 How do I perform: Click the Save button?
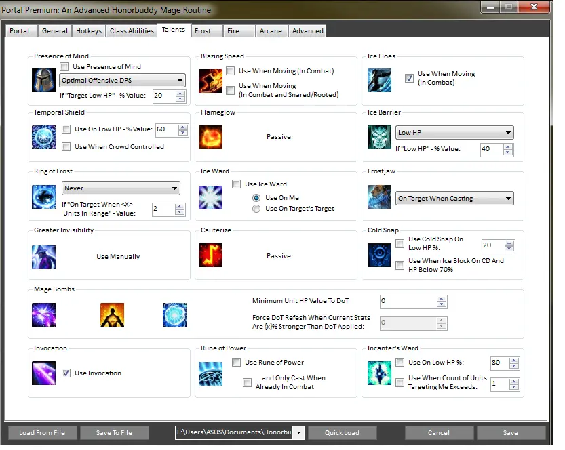[x=511, y=433]
